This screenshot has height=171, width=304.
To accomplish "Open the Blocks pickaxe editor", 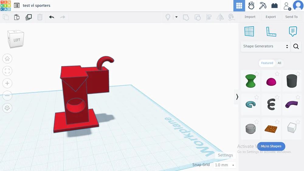I will coord(263,5).
